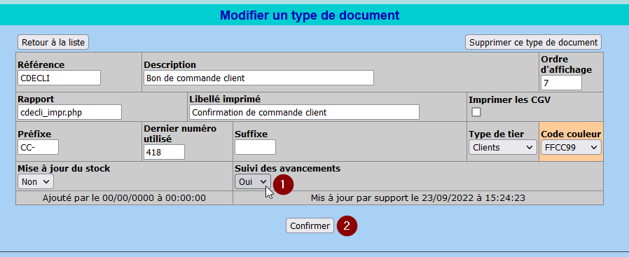Click the Retour à la liste button

(x=53, y=42)
